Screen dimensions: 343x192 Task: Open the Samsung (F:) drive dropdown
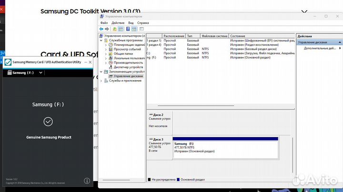40,72
